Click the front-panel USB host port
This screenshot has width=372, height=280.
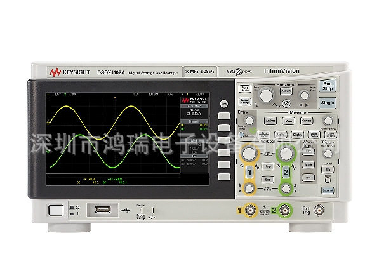[x=102, y=210]
